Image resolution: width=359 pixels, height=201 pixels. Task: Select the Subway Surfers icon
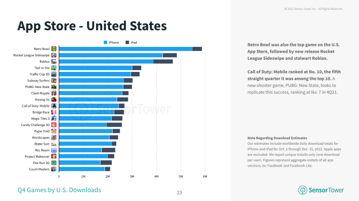click(54, 80)
